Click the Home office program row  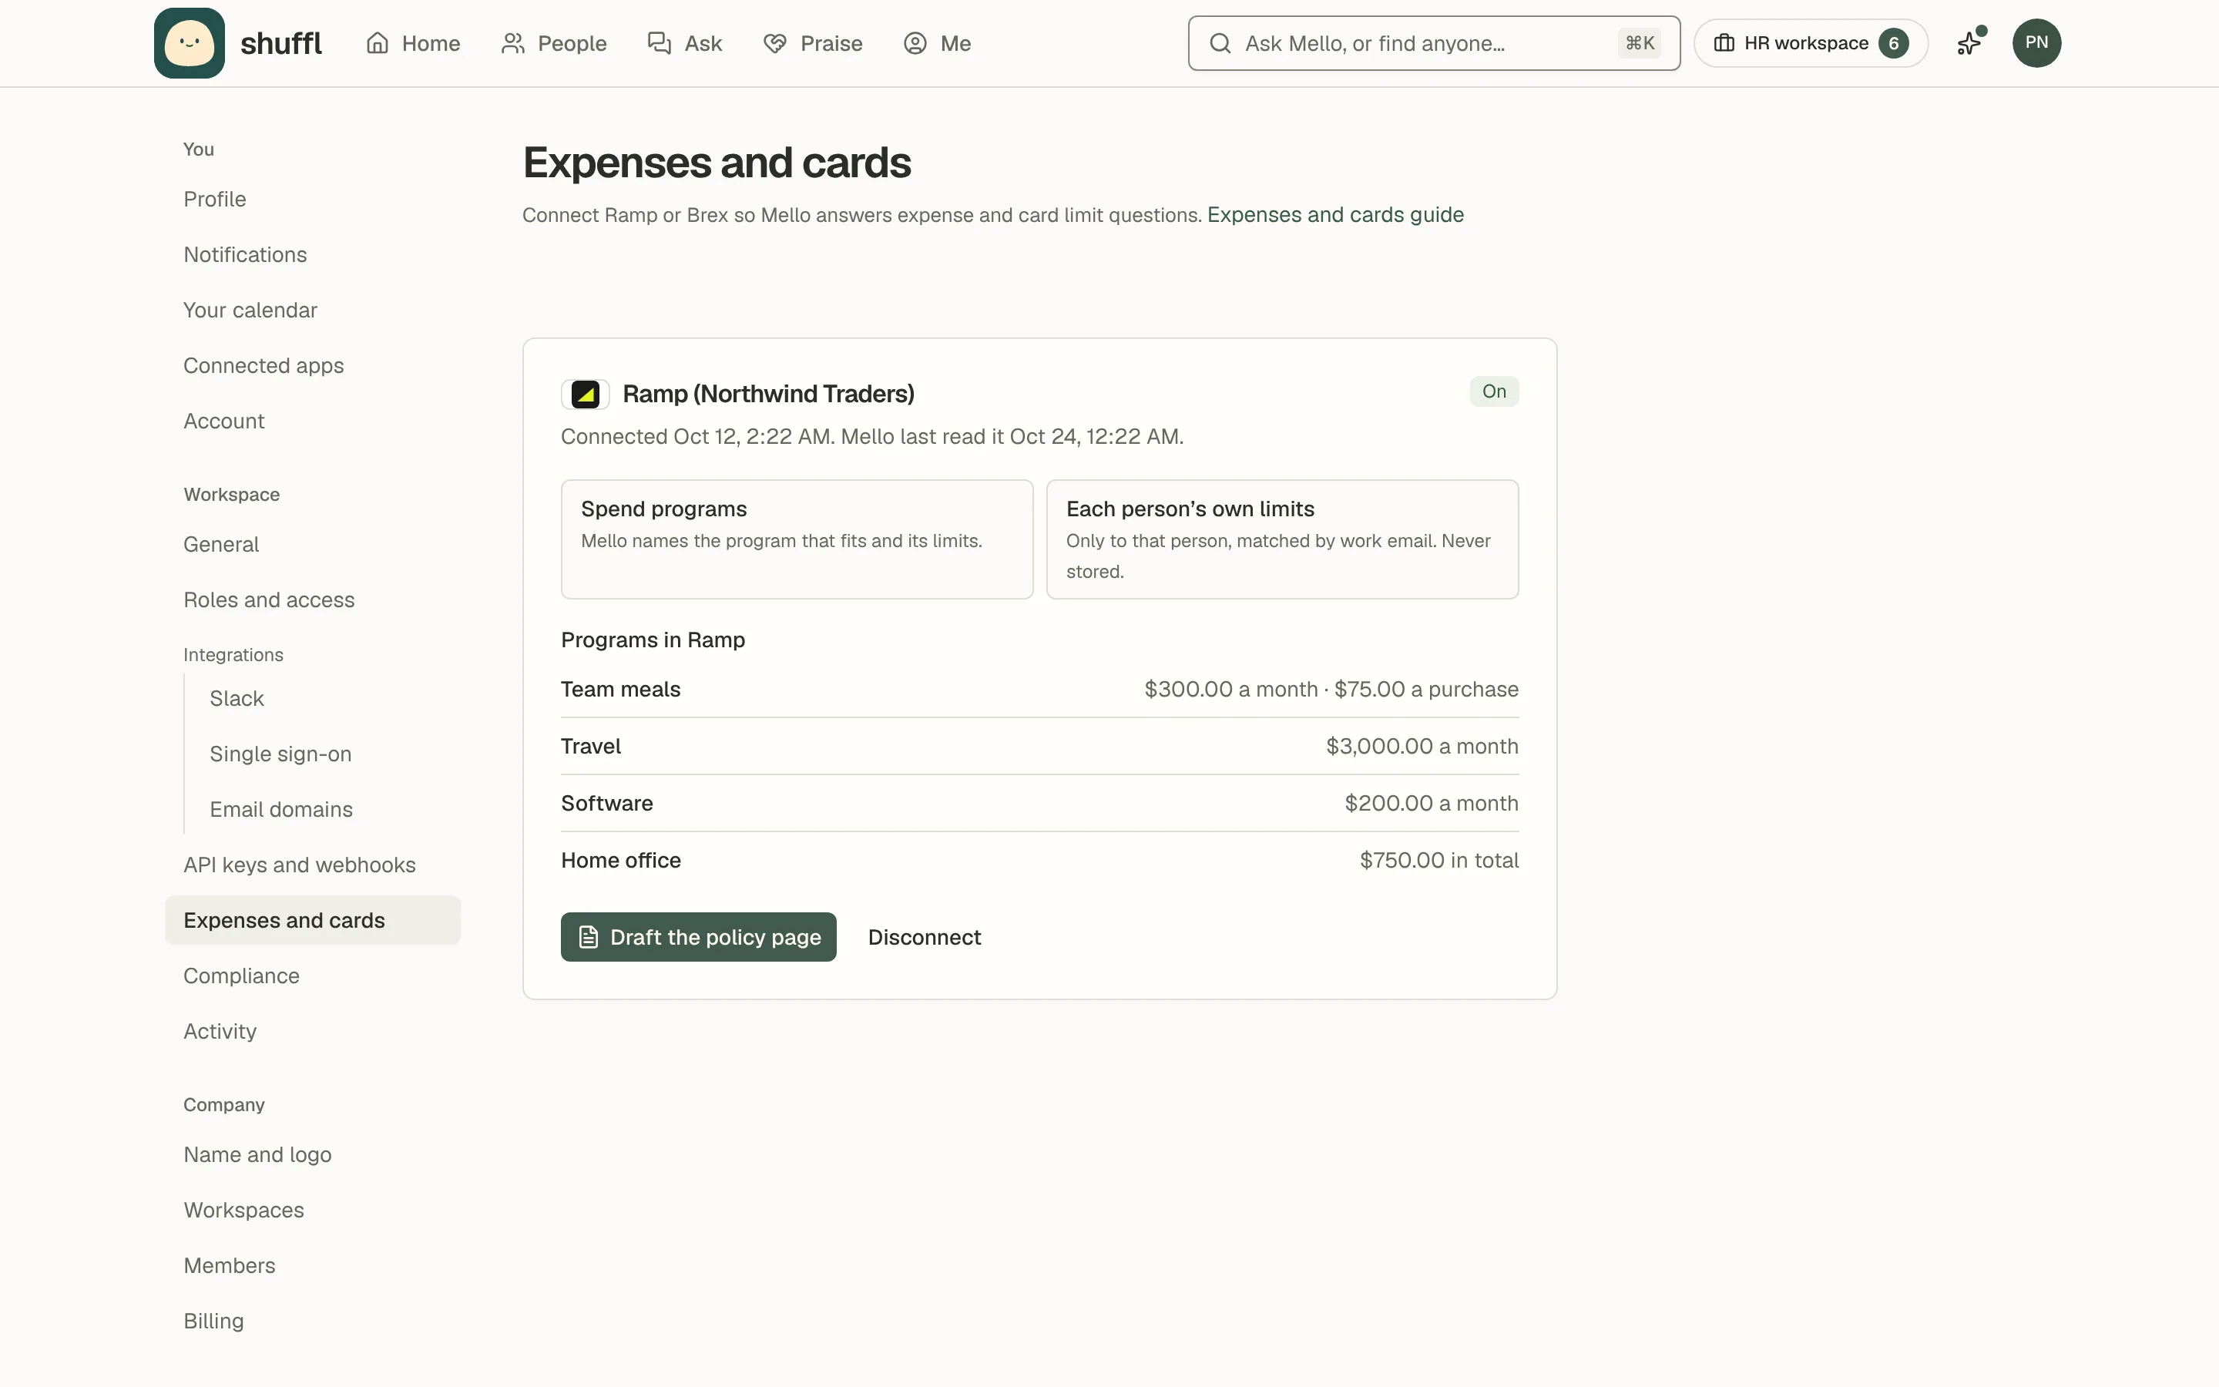pyautogui.click(x=1039, y=861)
